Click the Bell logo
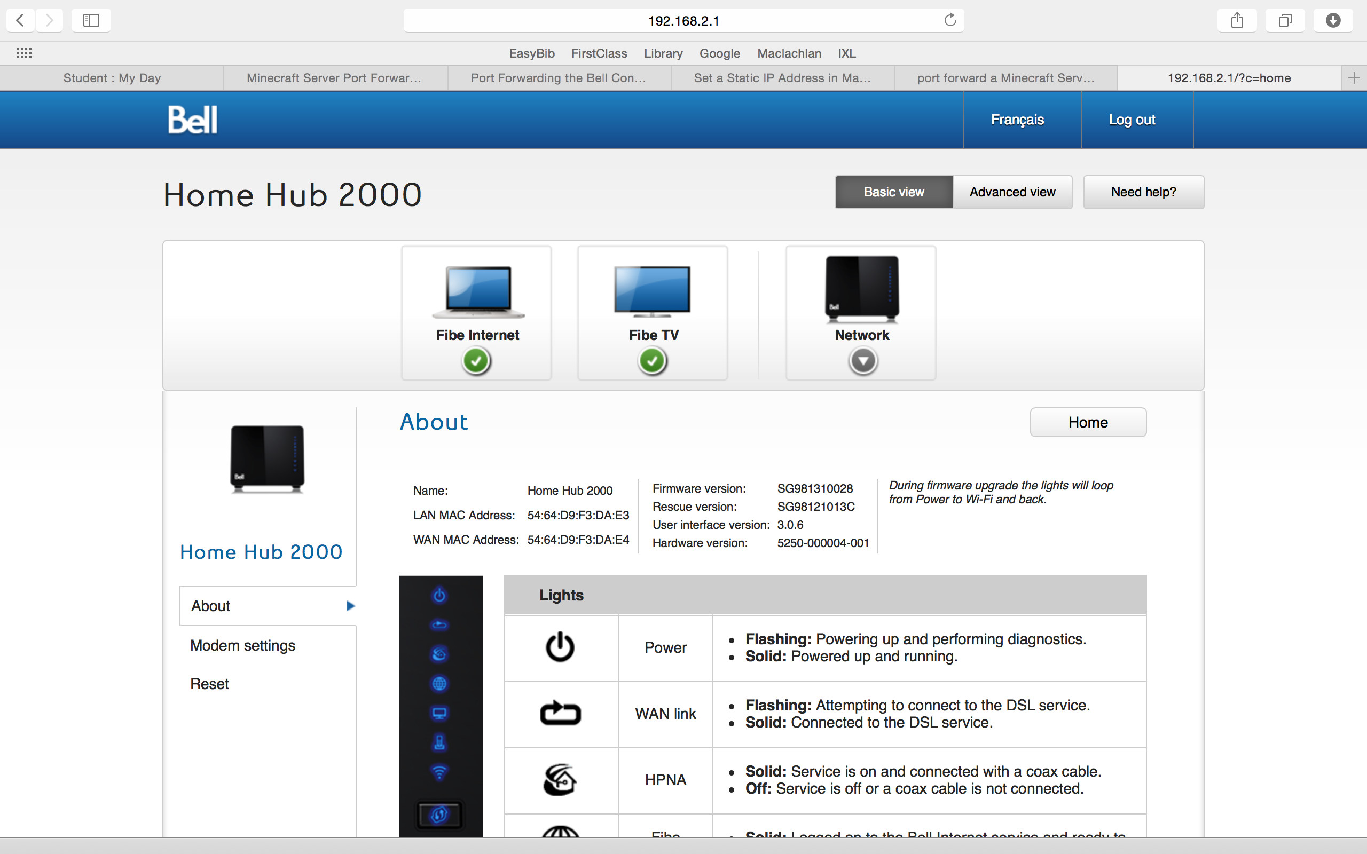The width and height of the screenshot is (1367, 854). 193,120
